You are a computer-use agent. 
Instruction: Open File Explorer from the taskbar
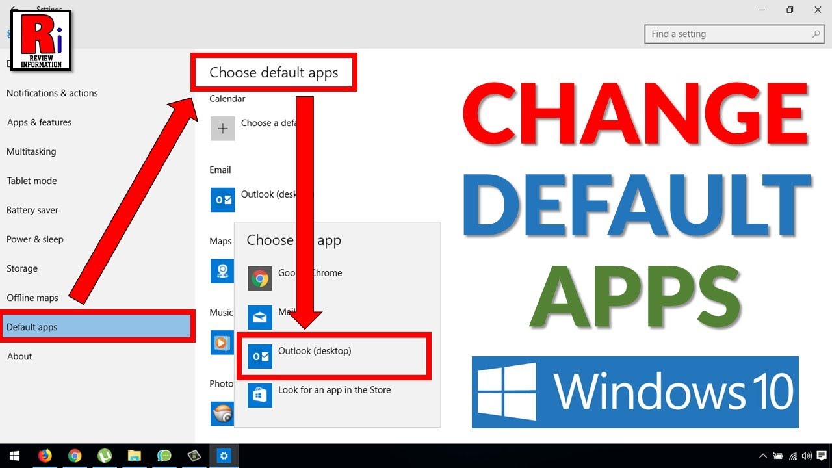135,456
